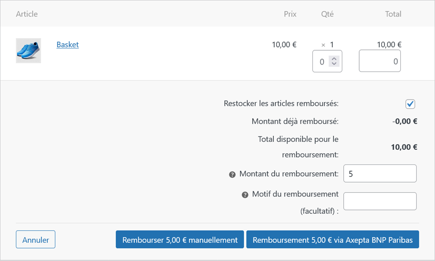Decrease refund quantity with the down arrow
The image size is (435, 261).
click(334, 64)
